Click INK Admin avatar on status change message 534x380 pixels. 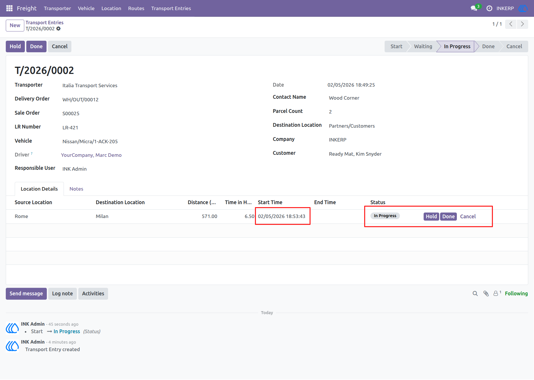[12, 328]
